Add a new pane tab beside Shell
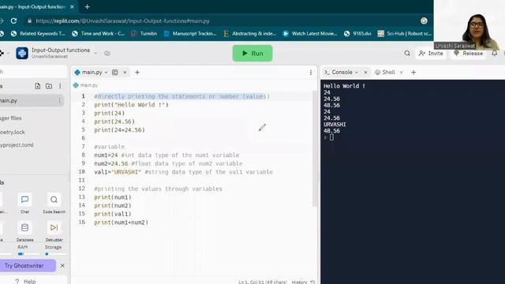The height and width of the screenshot is (284, 505). 413,73
